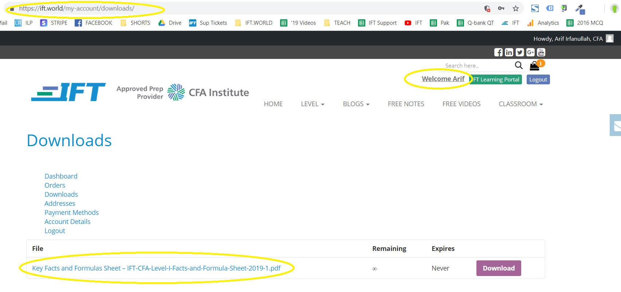Open the IFT Support bookmark
This screenshot has height=292, width=621.
click(377, 23)
